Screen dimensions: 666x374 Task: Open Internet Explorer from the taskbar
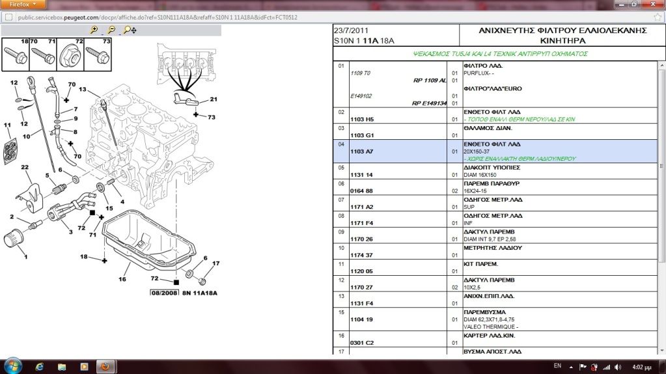click(40, 366)
